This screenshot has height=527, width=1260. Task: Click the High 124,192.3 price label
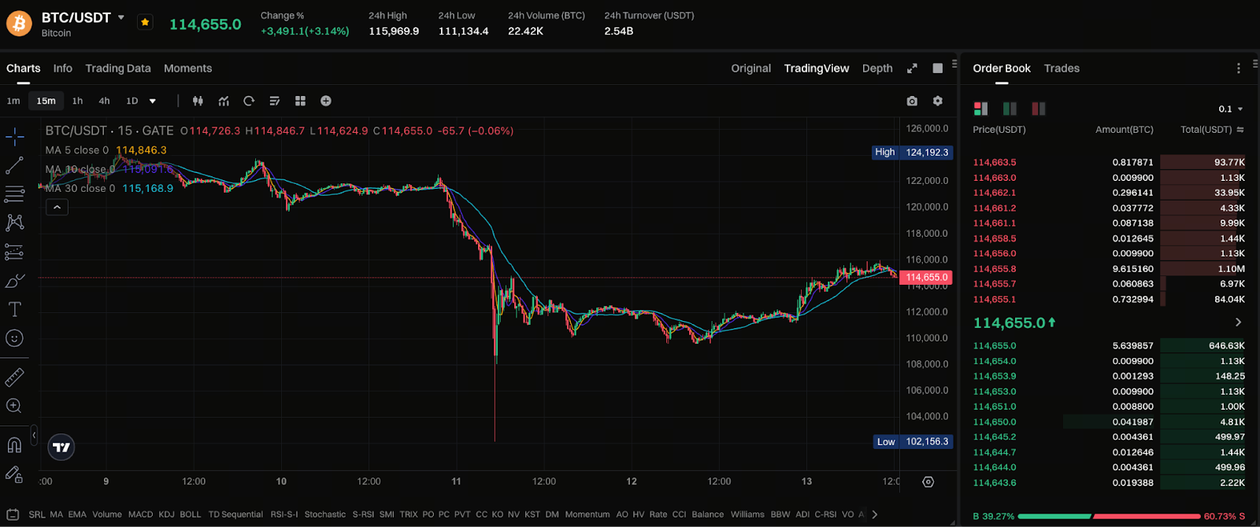tap(912, 153)
